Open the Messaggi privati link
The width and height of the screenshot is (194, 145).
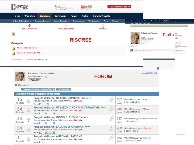tap(149, 73)
